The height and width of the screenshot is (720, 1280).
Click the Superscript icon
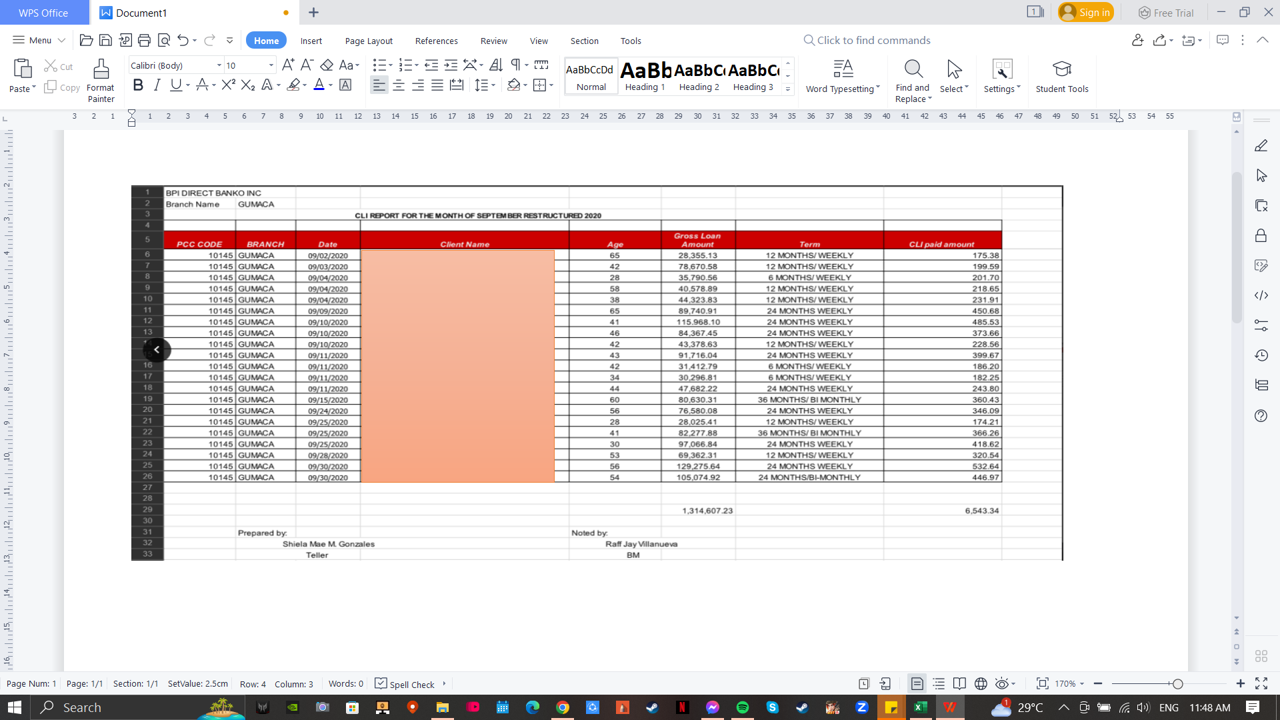click(228, 85)
